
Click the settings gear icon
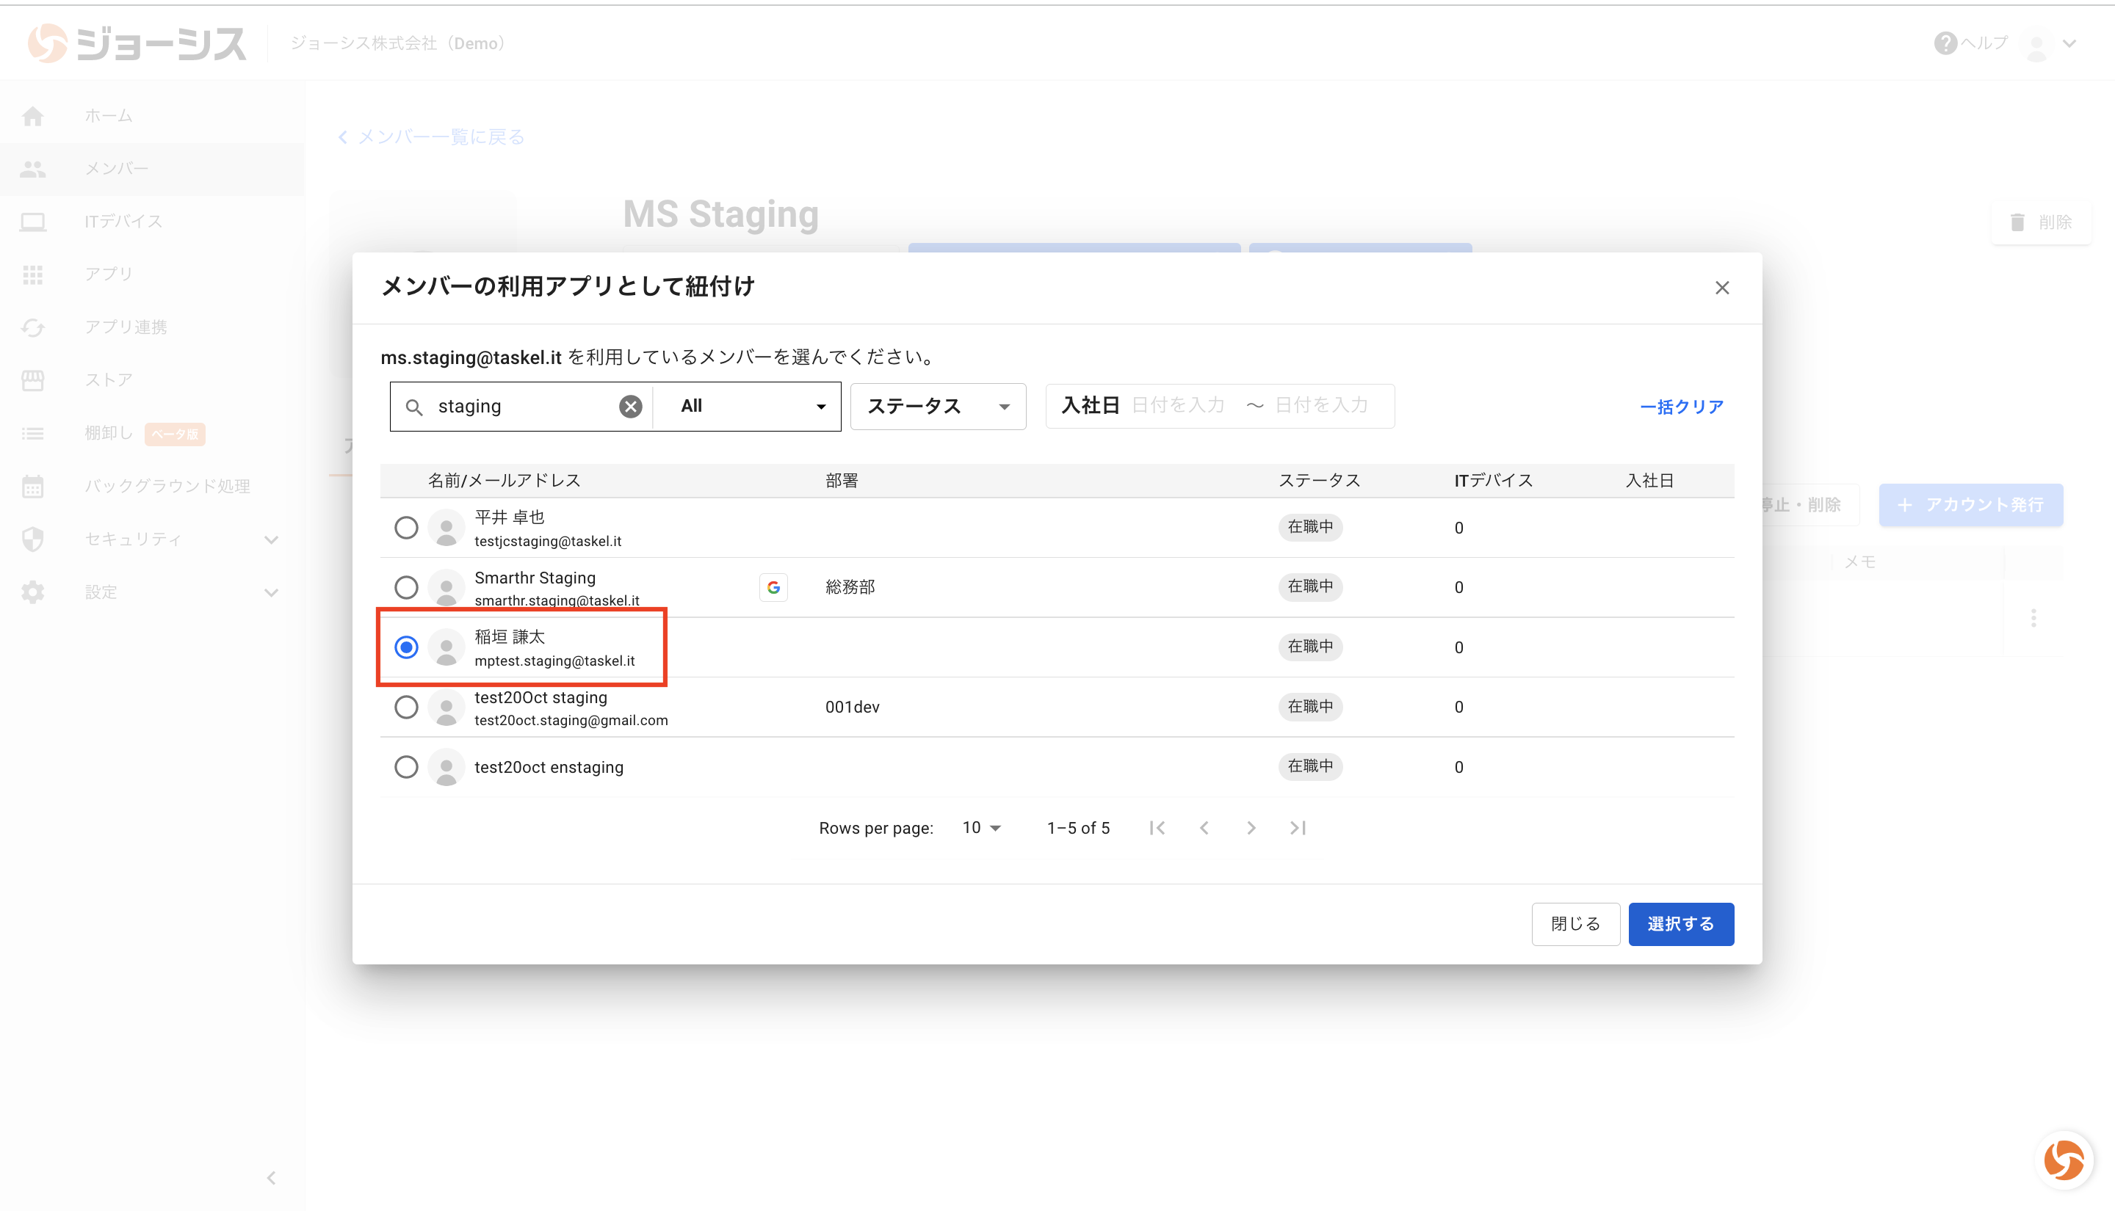click(32, 592)
